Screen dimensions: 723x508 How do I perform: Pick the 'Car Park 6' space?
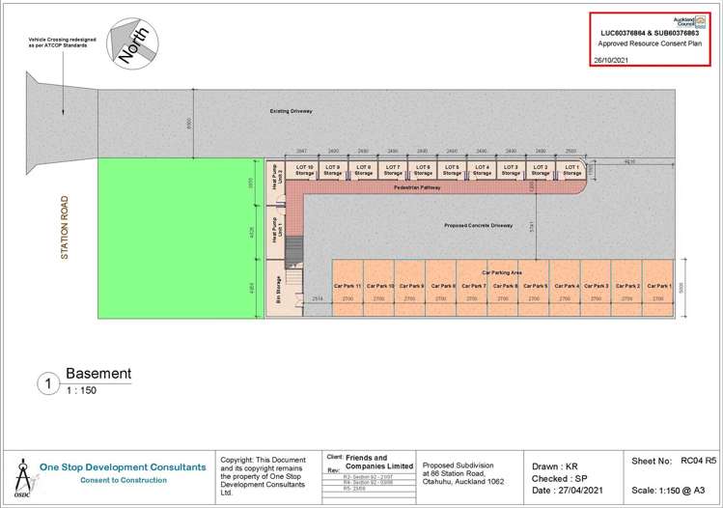[x=503, y=288]
